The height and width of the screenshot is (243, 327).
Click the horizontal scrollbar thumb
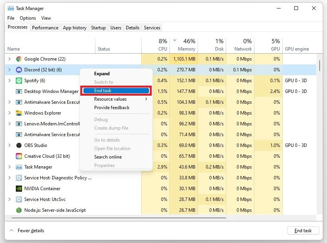[x=119, y=218]
